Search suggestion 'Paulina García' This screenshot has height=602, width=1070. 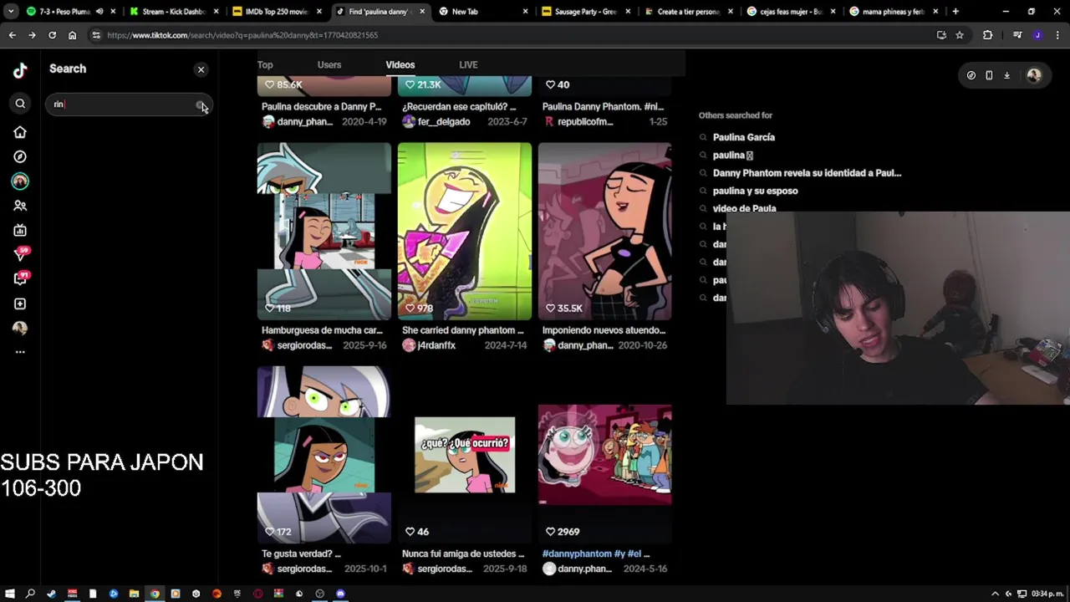pos(743,137)
